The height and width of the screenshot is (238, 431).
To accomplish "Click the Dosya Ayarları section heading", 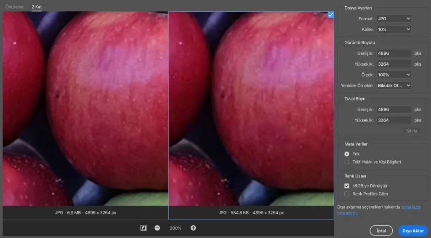I will tap(358, 8).
